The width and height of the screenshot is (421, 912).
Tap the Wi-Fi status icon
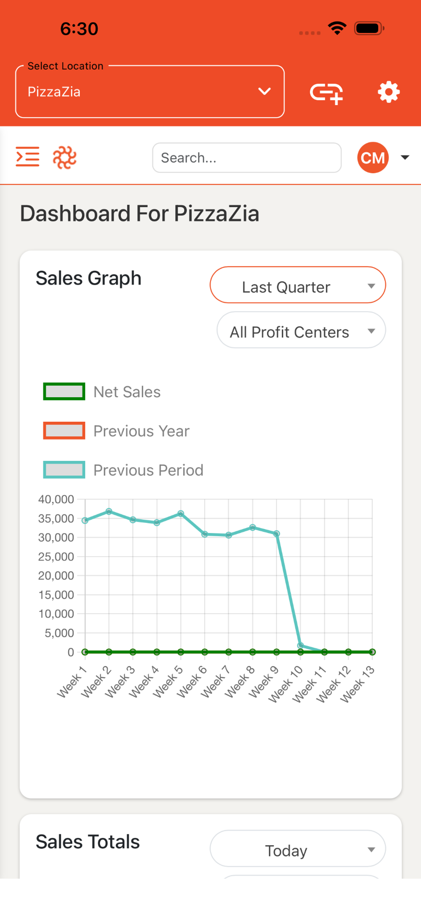[x=337, y=28]
